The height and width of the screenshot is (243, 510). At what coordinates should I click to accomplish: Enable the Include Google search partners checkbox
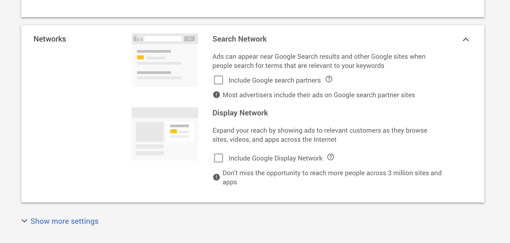[x=218, y=80]
